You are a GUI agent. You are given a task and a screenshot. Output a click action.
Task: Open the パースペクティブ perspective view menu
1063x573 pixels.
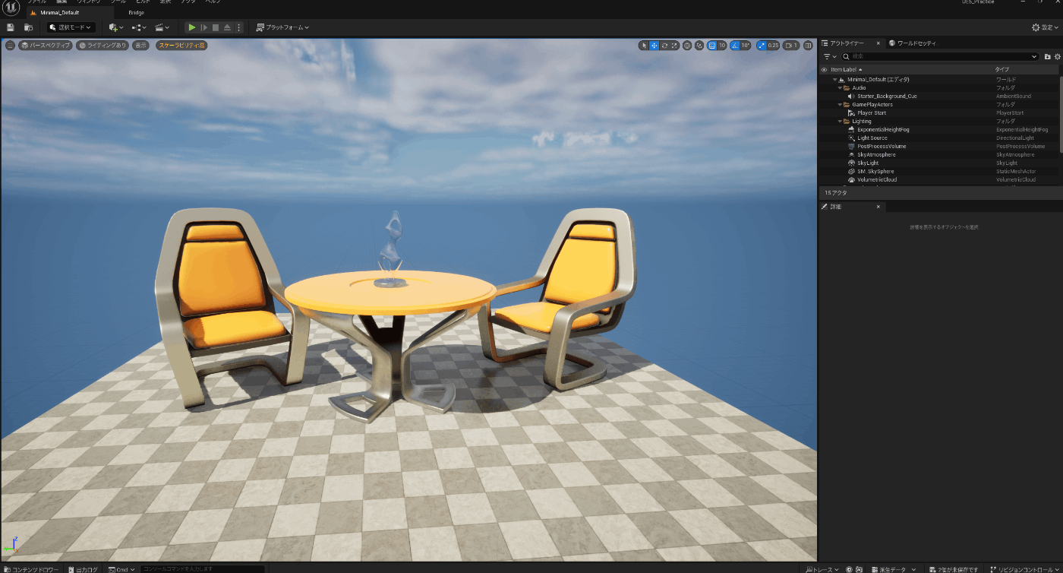coord(46,46)
